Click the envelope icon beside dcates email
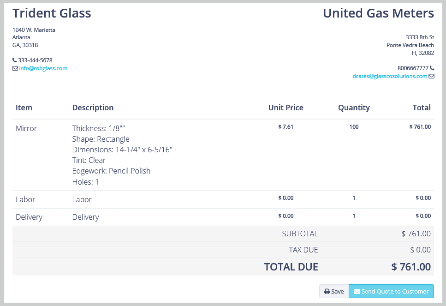 coord(431,76)
